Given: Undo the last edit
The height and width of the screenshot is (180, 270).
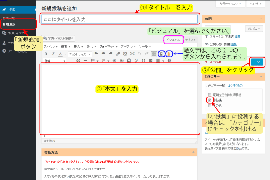Looking at the screenshot, I should click(x=140, y=54).
